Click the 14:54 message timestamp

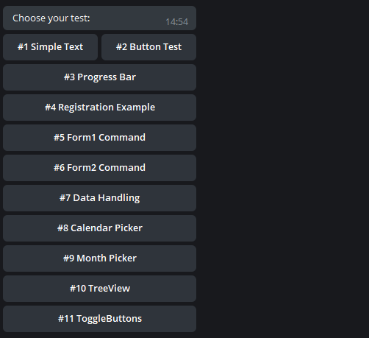pyautogui.click(x=177, y=22)
